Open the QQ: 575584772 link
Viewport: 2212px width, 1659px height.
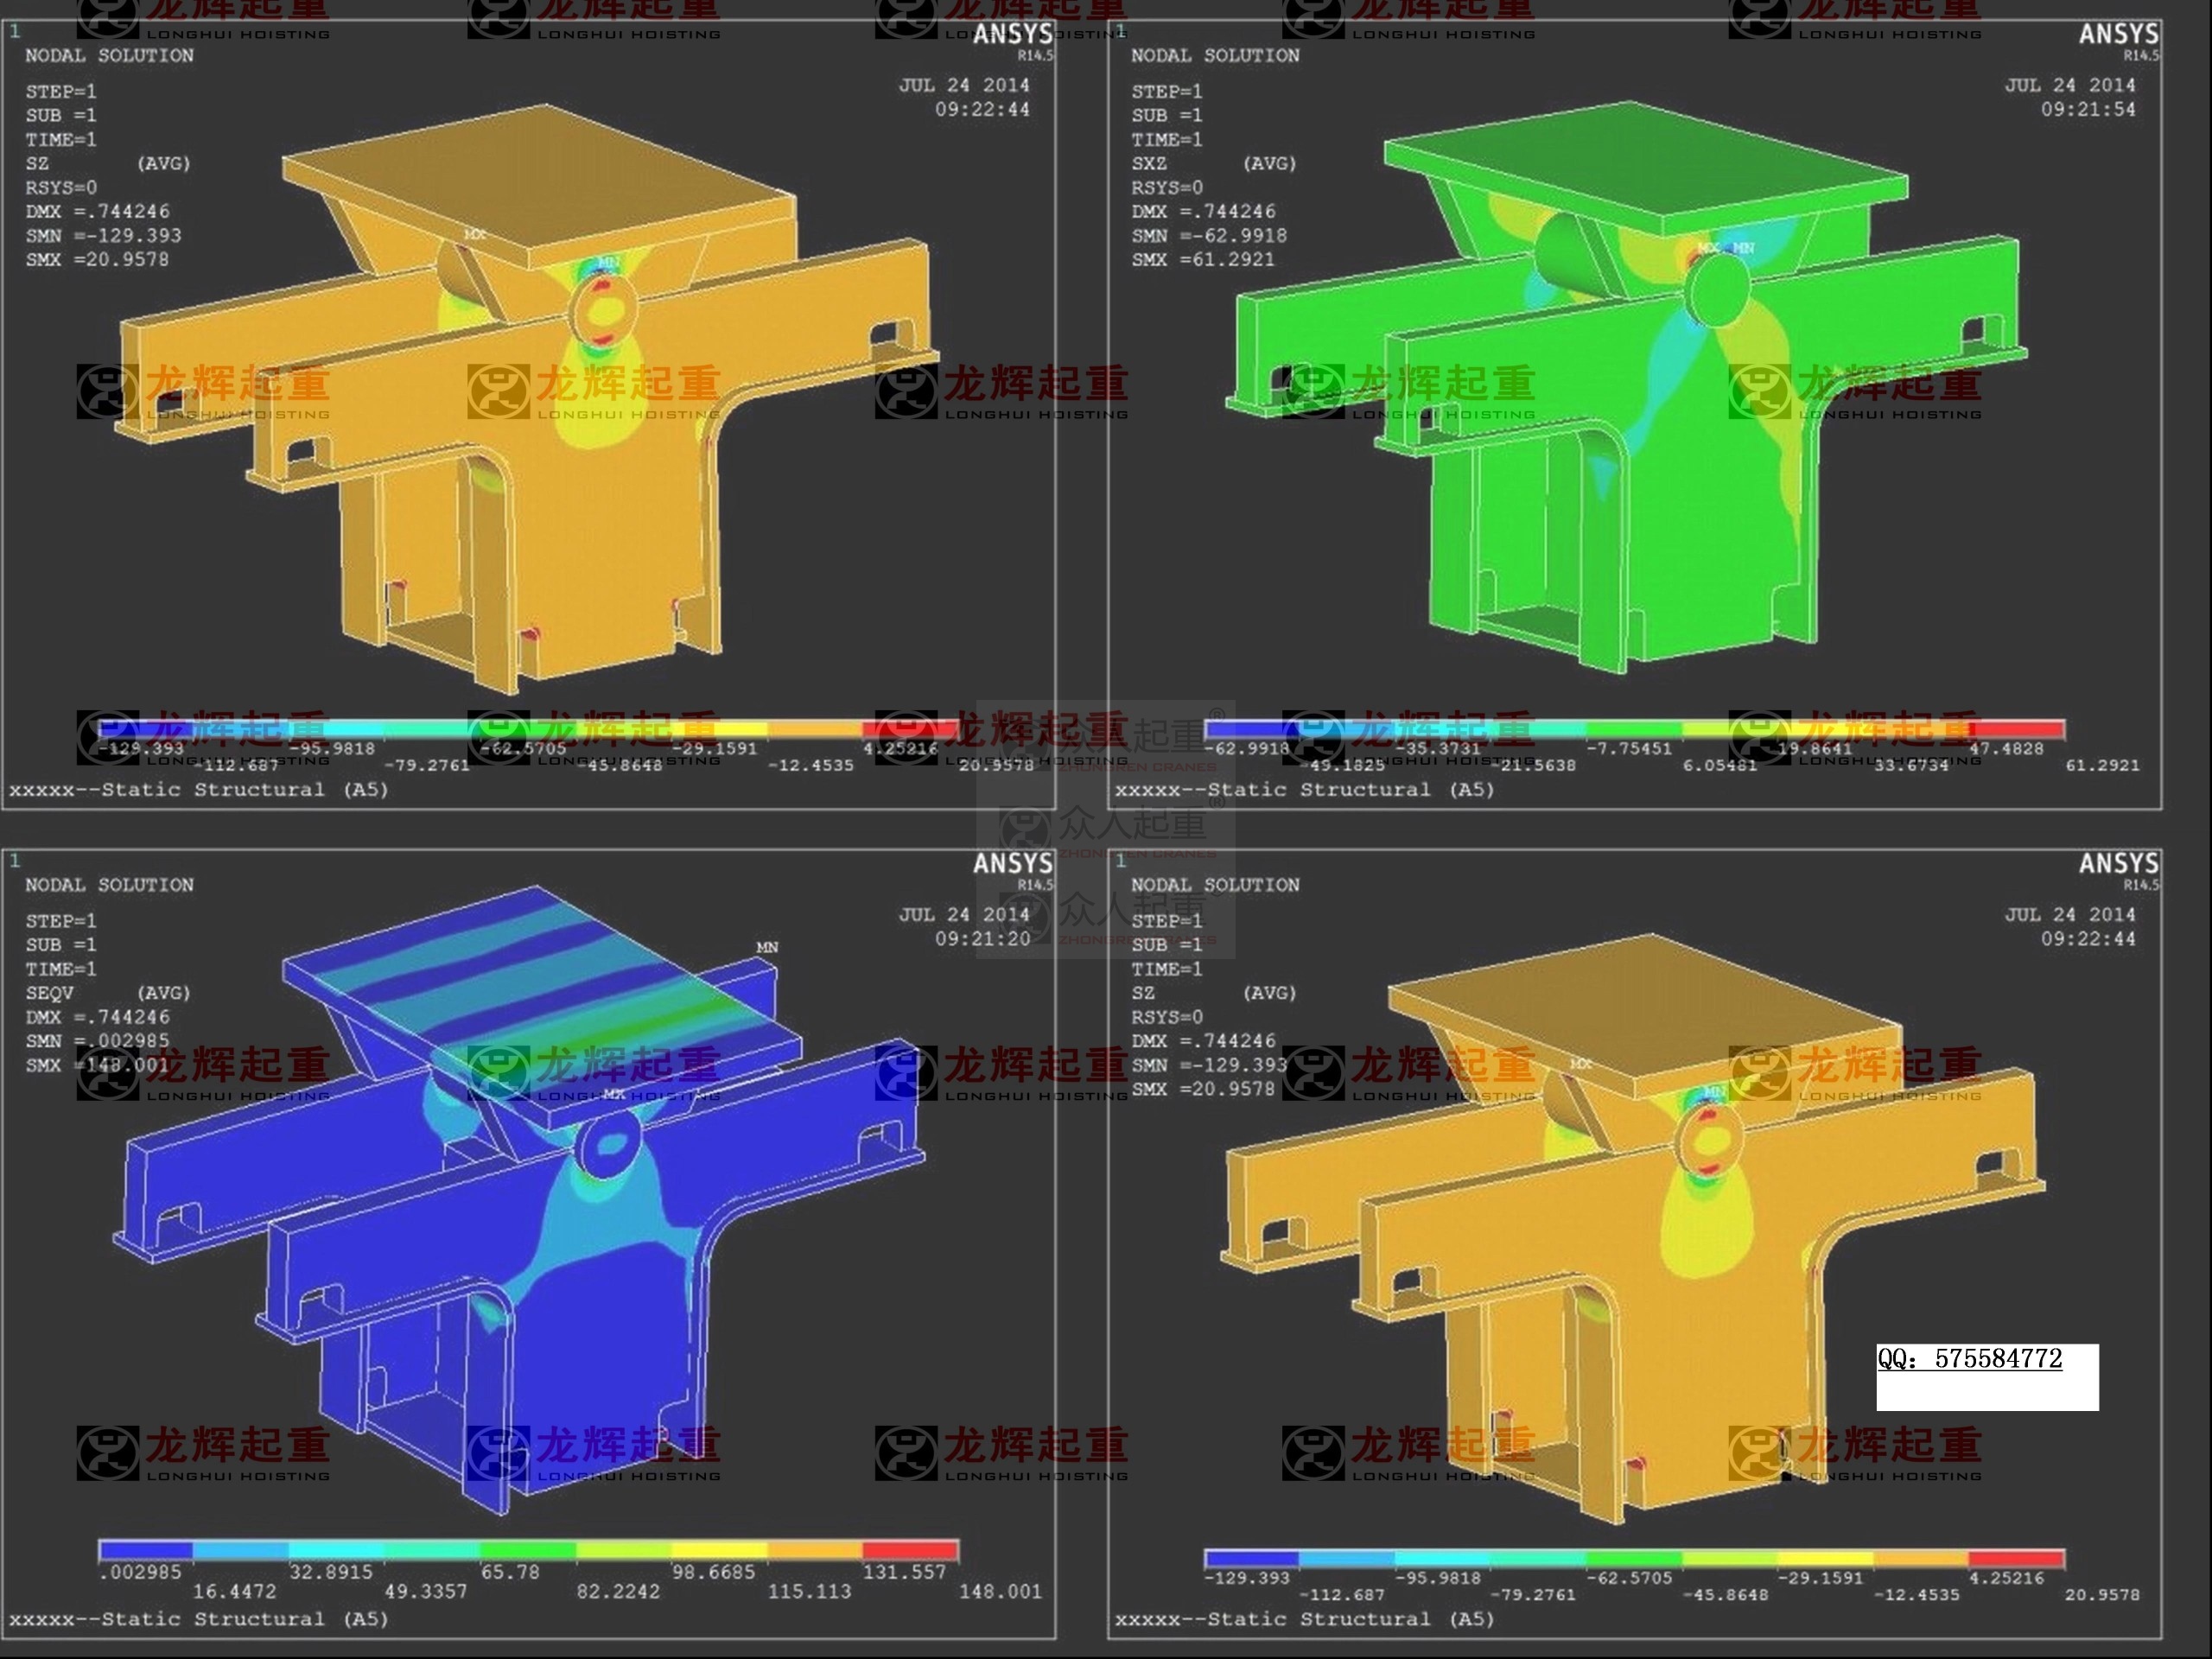(1969, 1358)
